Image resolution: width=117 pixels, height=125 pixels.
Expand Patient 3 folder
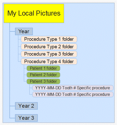[43, 81]
